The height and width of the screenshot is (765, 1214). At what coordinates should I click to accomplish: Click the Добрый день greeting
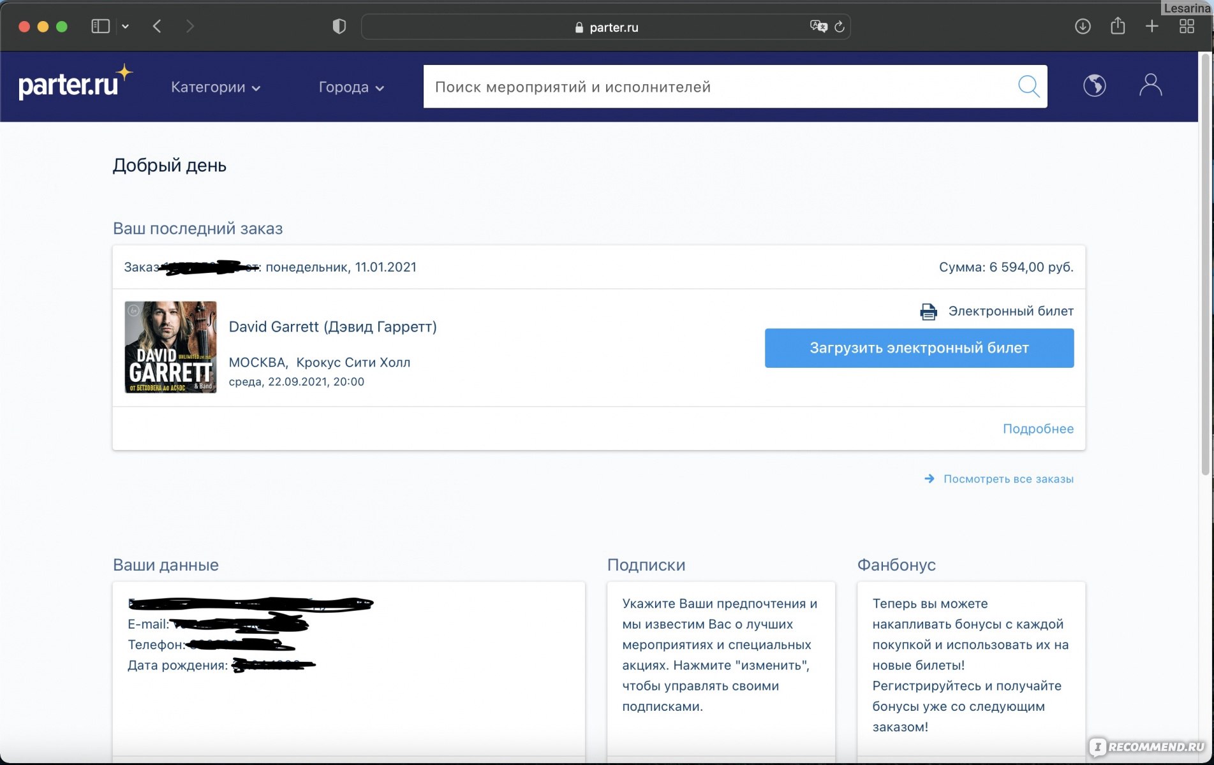tap(170, 166)
